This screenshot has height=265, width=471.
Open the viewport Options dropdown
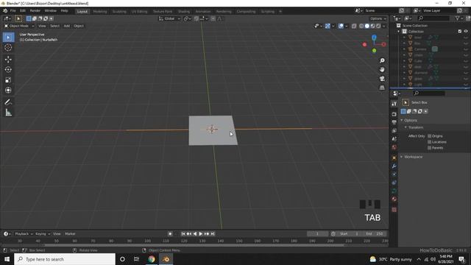pyautogui.click(x=378, y=18)
